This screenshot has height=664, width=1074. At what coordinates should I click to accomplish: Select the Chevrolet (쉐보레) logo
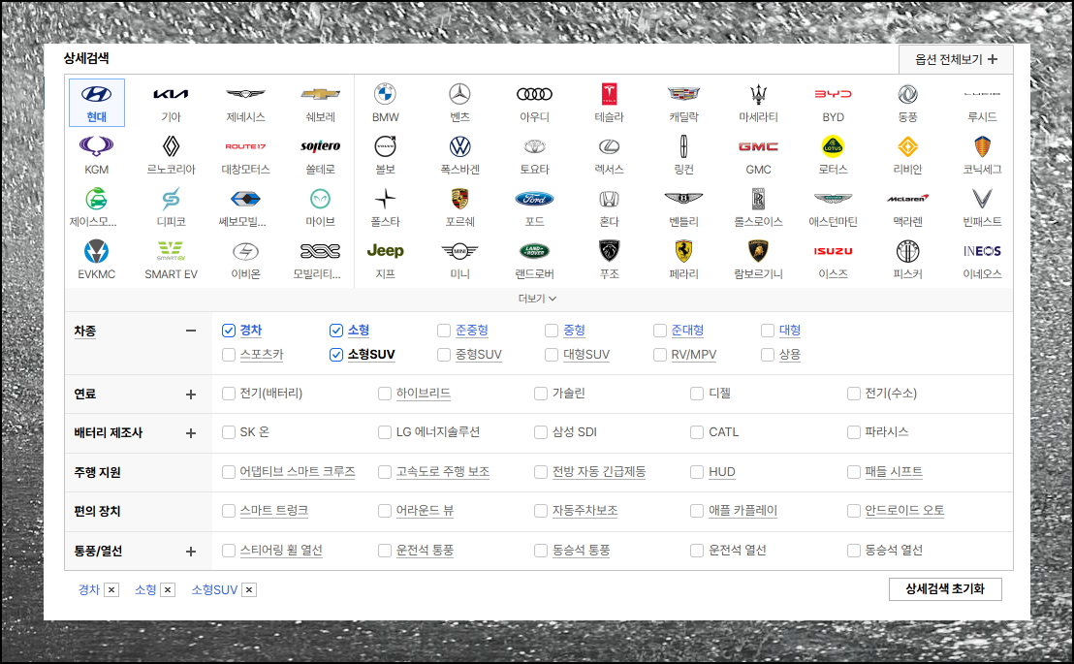pyautogui.click(x=320, y=95)
